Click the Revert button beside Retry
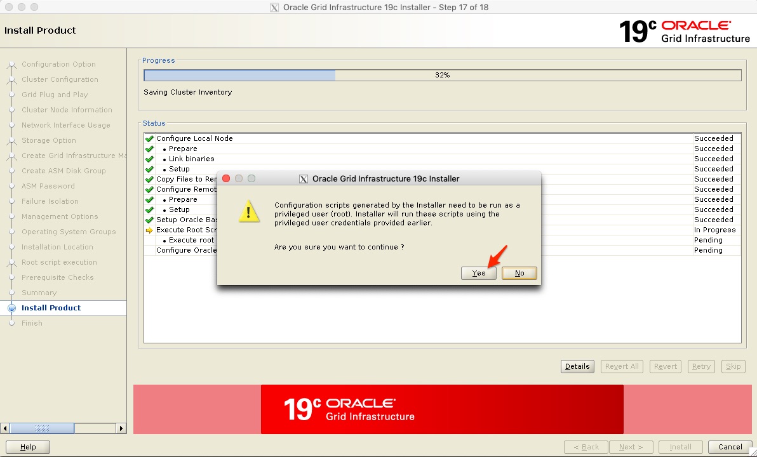 click(x=666, y=366)
